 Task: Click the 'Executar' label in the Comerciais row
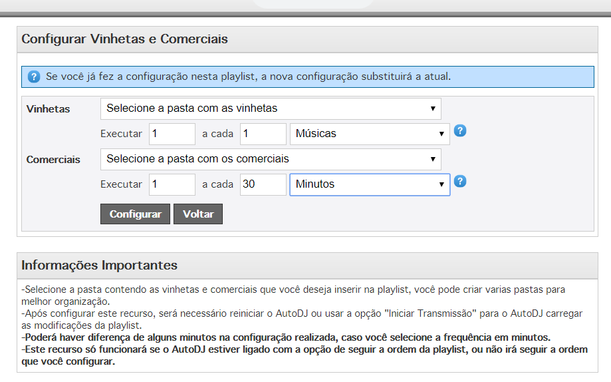[x=121, y=184]
